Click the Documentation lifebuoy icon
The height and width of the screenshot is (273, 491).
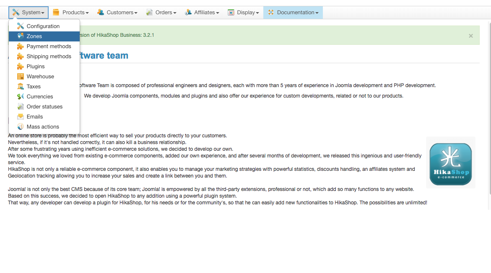tap(271, 12)
